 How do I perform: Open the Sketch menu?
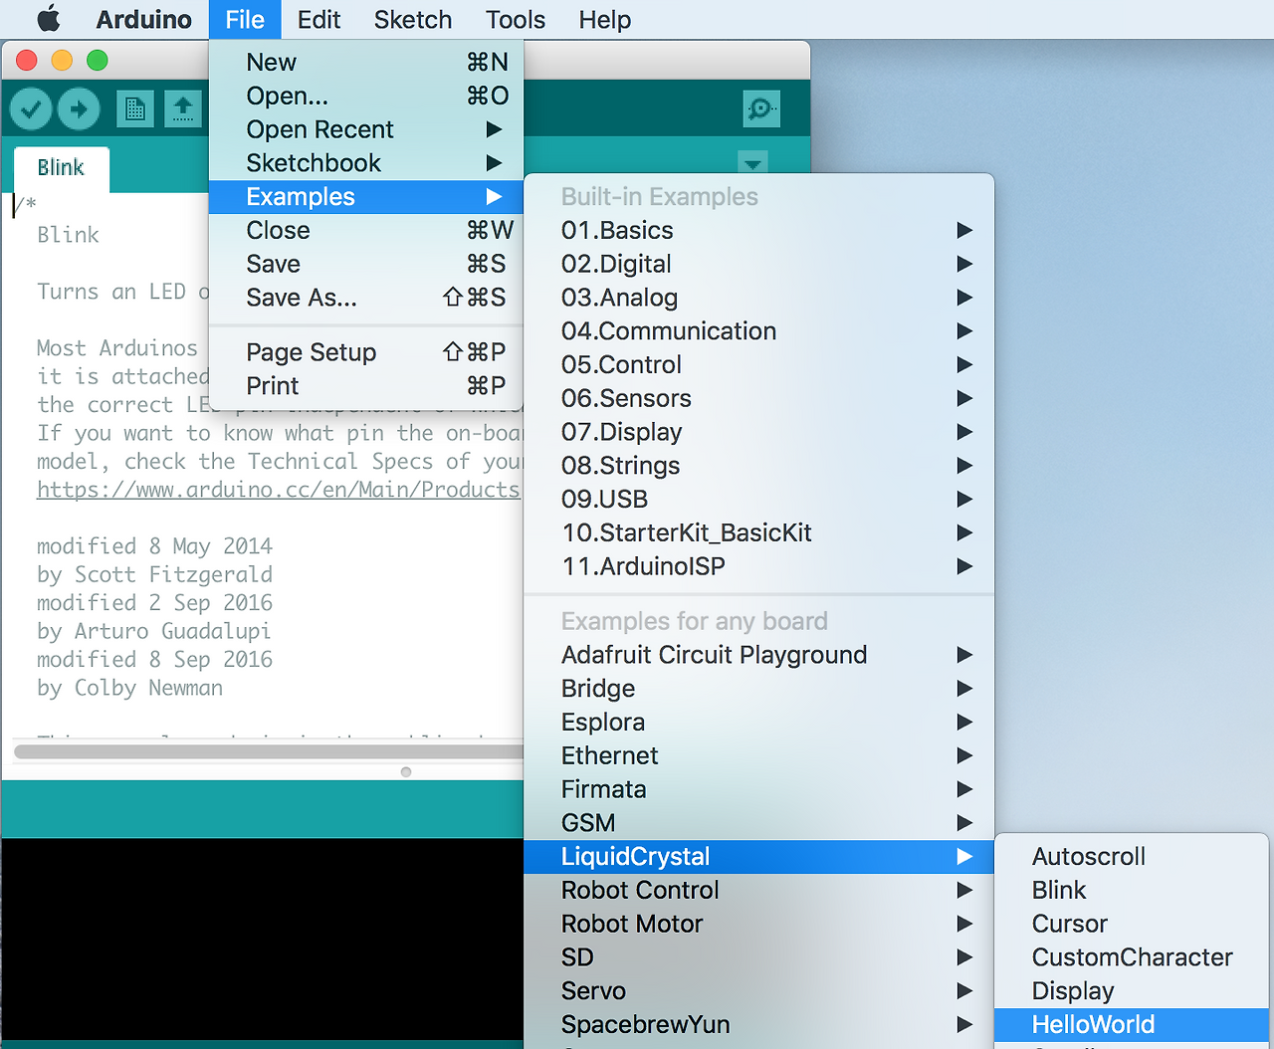[x=412, y=19]
